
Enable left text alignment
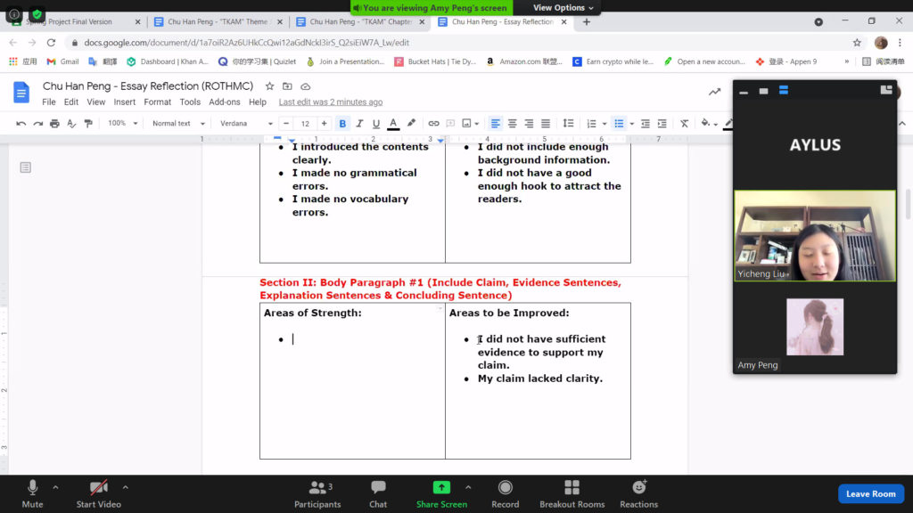496,123
